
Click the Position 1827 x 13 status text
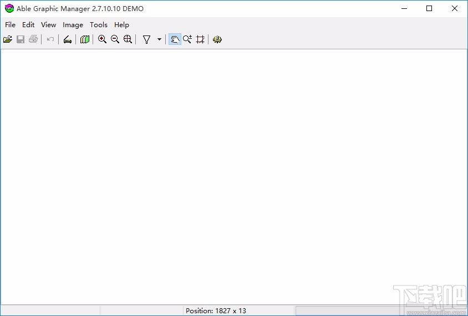(x=216, y=310)
